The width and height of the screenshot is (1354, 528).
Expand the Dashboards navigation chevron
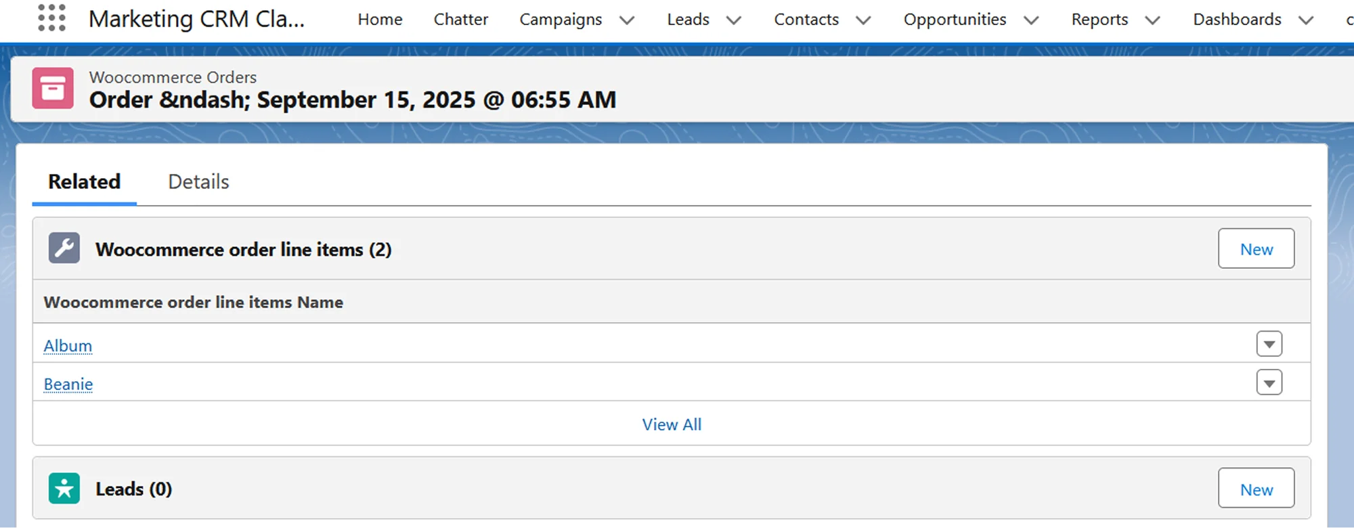1305,20
